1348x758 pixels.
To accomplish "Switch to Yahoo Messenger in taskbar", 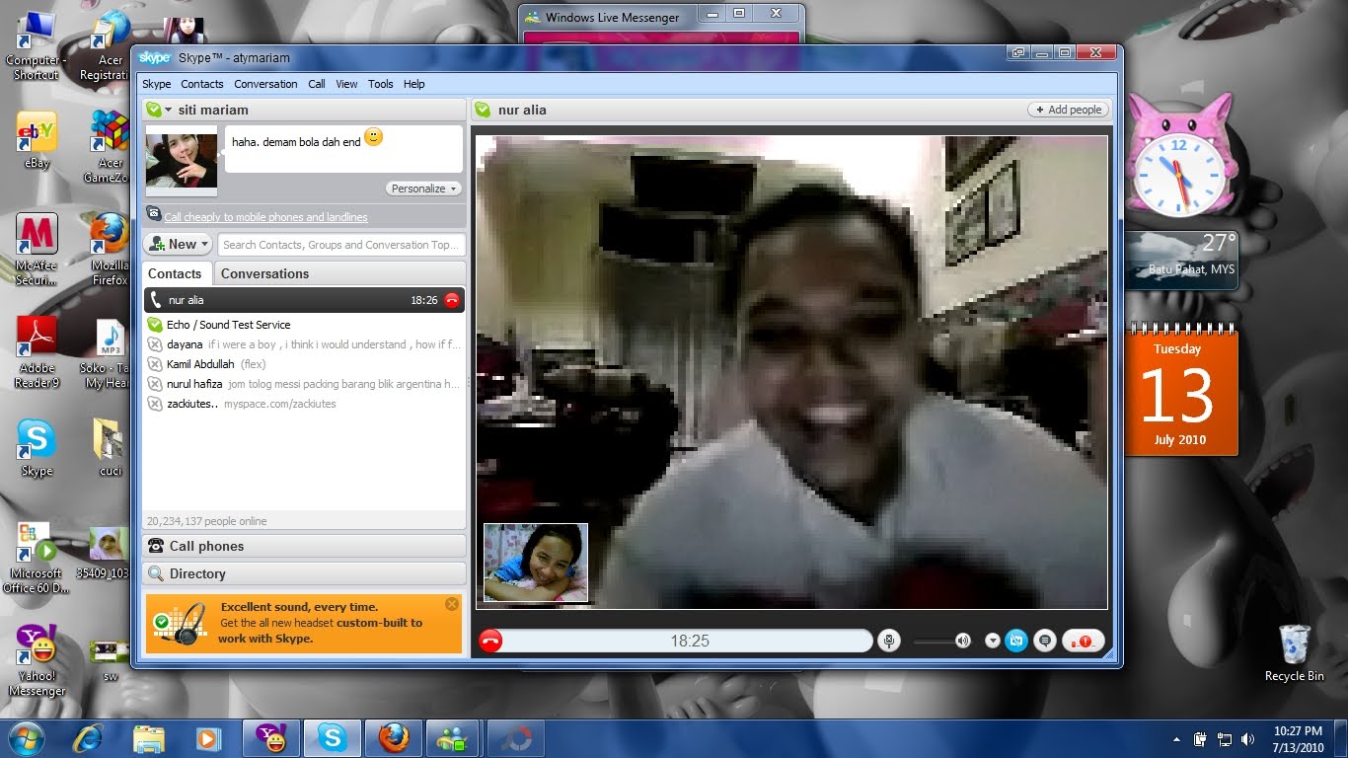I will 270,738.
